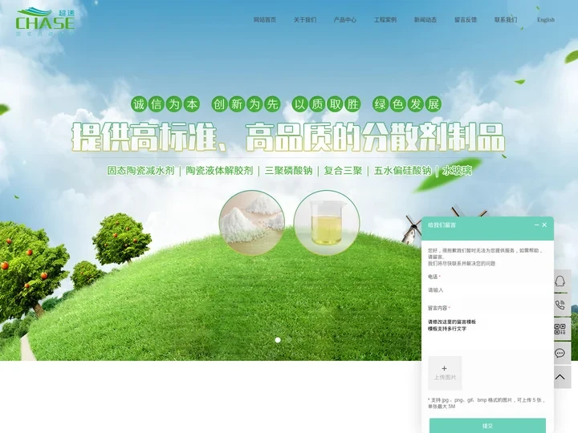This screenshot has height=433, width=578.
Task: Click the white powder product thumbnail
Action: (252, 222)
